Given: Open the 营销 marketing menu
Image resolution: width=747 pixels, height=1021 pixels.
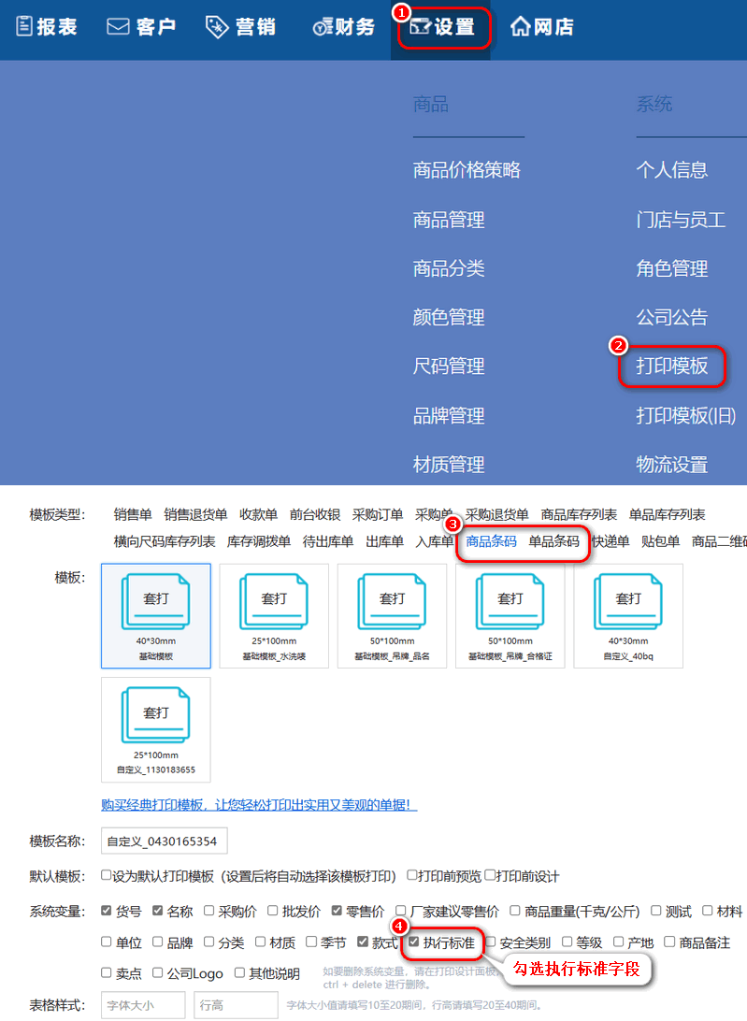Looking at the screenshot, I should (240, 27).
